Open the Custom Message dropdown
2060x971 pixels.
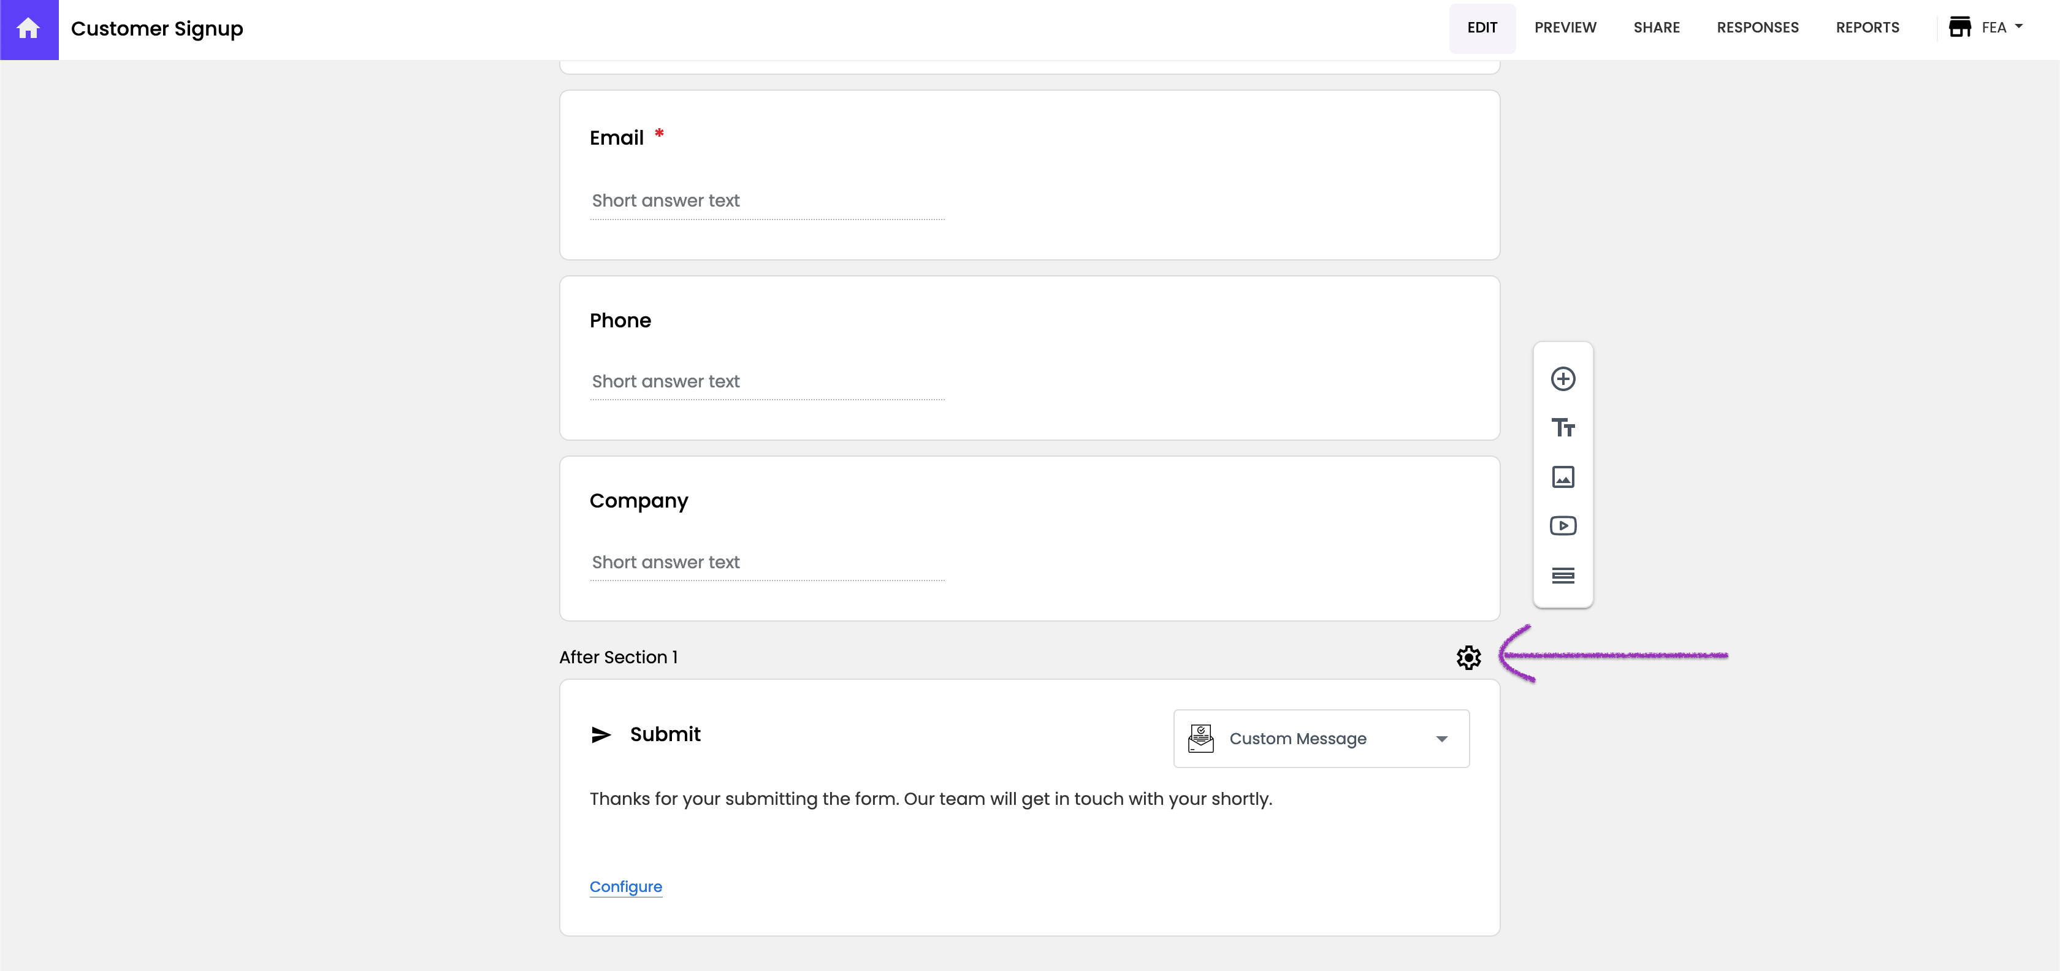1320,738
